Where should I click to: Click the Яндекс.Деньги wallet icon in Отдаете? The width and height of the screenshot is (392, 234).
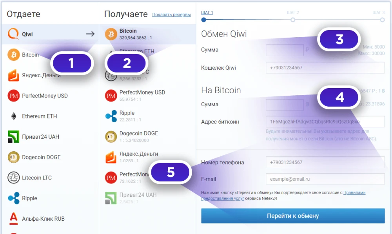click(13, 75)
